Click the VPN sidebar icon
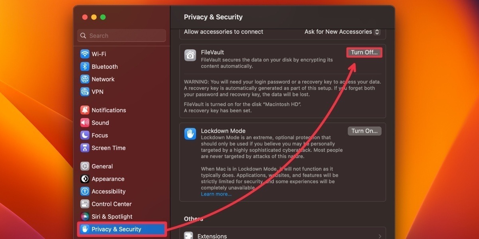Image resolution: width=479 pixels, height=239 pixels. 85,92
